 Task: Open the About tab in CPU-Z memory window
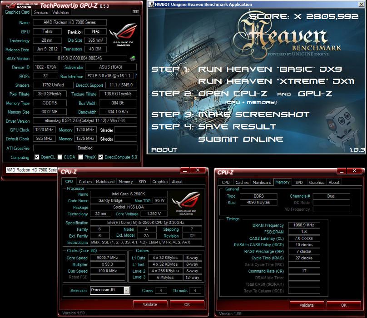click(x=334, y=182)
